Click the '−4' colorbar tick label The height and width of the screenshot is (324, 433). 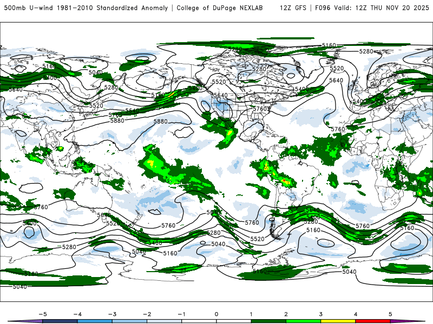(77, 314)
